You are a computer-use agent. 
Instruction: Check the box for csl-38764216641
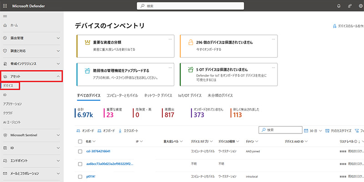(80, 151)
